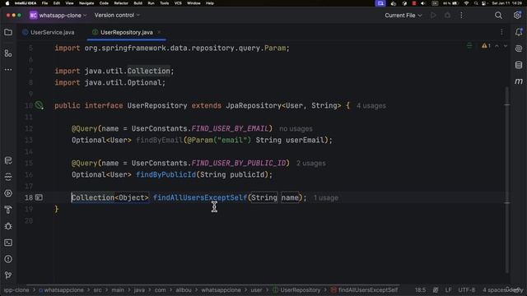Open the Persistence tool window icon

click(8, 160)
